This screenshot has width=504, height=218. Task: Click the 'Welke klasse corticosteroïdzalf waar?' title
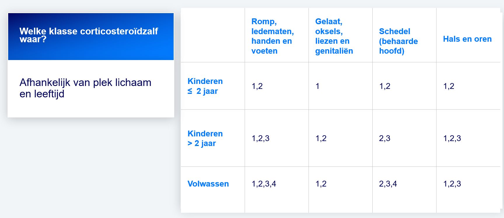pos(89,35)
